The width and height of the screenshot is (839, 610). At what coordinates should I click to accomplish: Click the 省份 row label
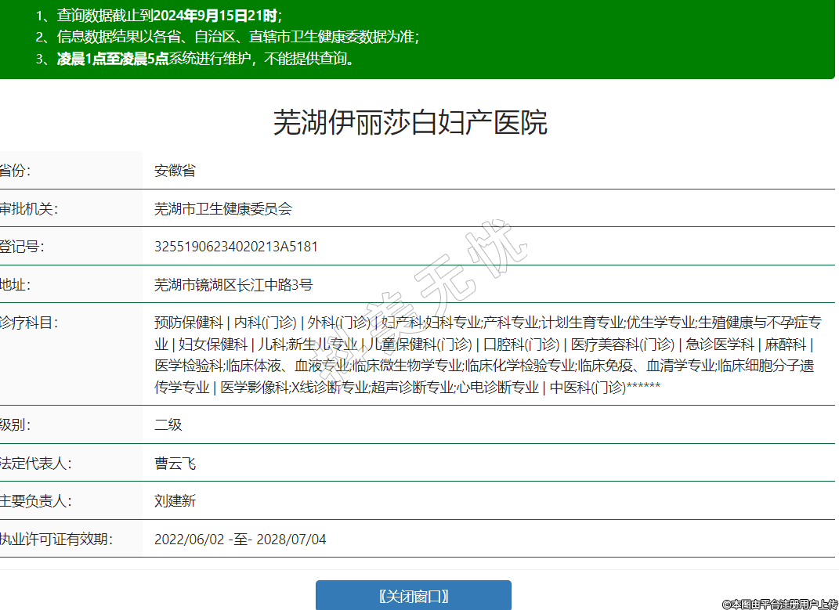(16, 171)
